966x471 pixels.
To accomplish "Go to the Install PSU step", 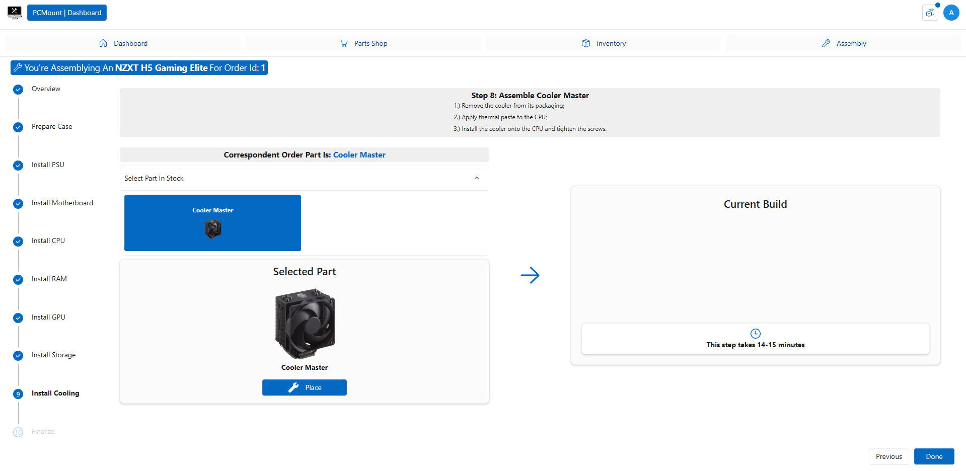I will point(48,165).
